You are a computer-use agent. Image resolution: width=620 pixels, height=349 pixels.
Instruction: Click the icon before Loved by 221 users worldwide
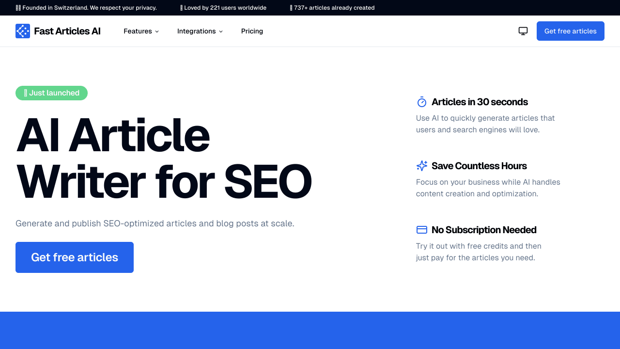pyautogui.click(x=181, y=7)
